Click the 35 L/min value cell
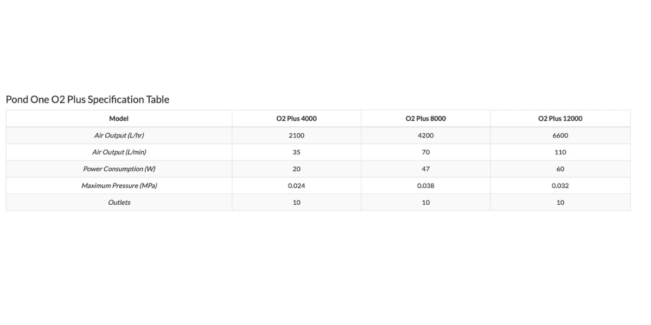651x325 pixels. 296,152
